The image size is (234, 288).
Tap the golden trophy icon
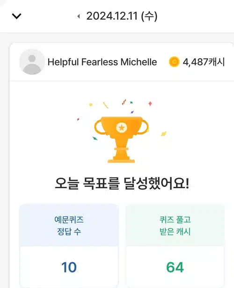pos(121,140)
